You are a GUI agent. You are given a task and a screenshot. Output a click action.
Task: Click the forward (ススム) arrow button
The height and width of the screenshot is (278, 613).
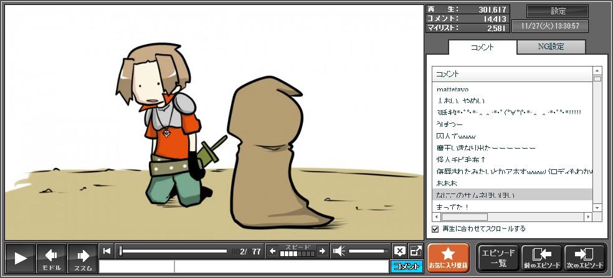click(x=82, y=258)
